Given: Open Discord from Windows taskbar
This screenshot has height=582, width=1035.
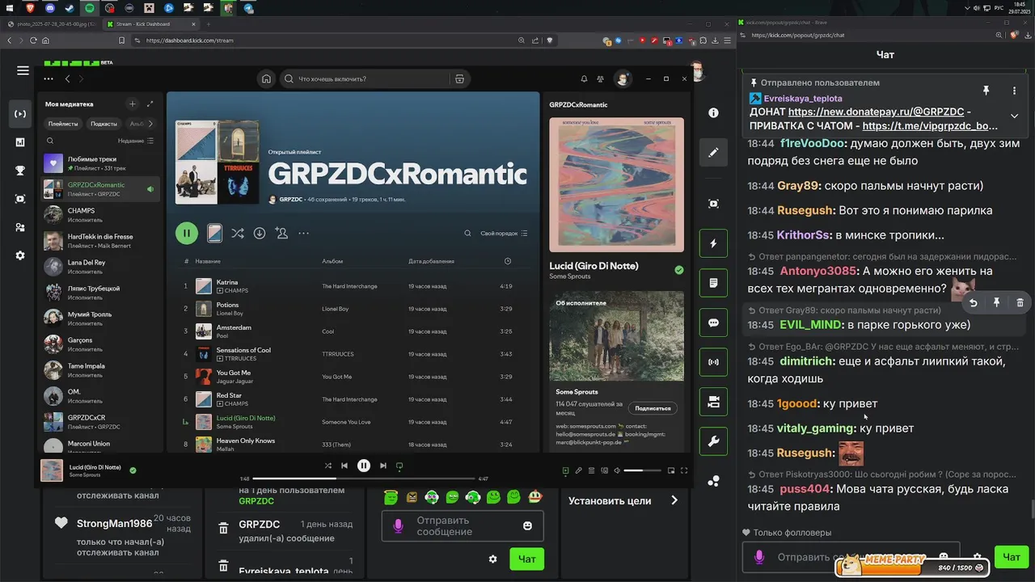Looking at the screenshot, I should pyautogui.click(x=50, y=8).
